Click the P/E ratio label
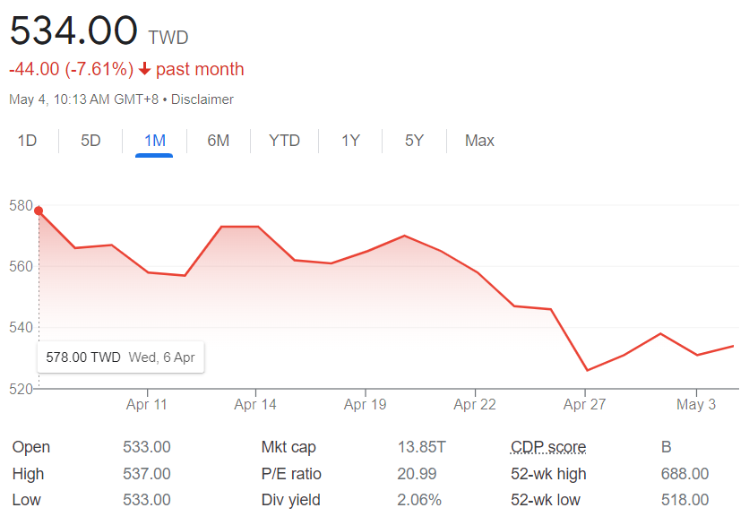Image resolution: width=749 pixels, height=525 pixels. coord(291,474)
